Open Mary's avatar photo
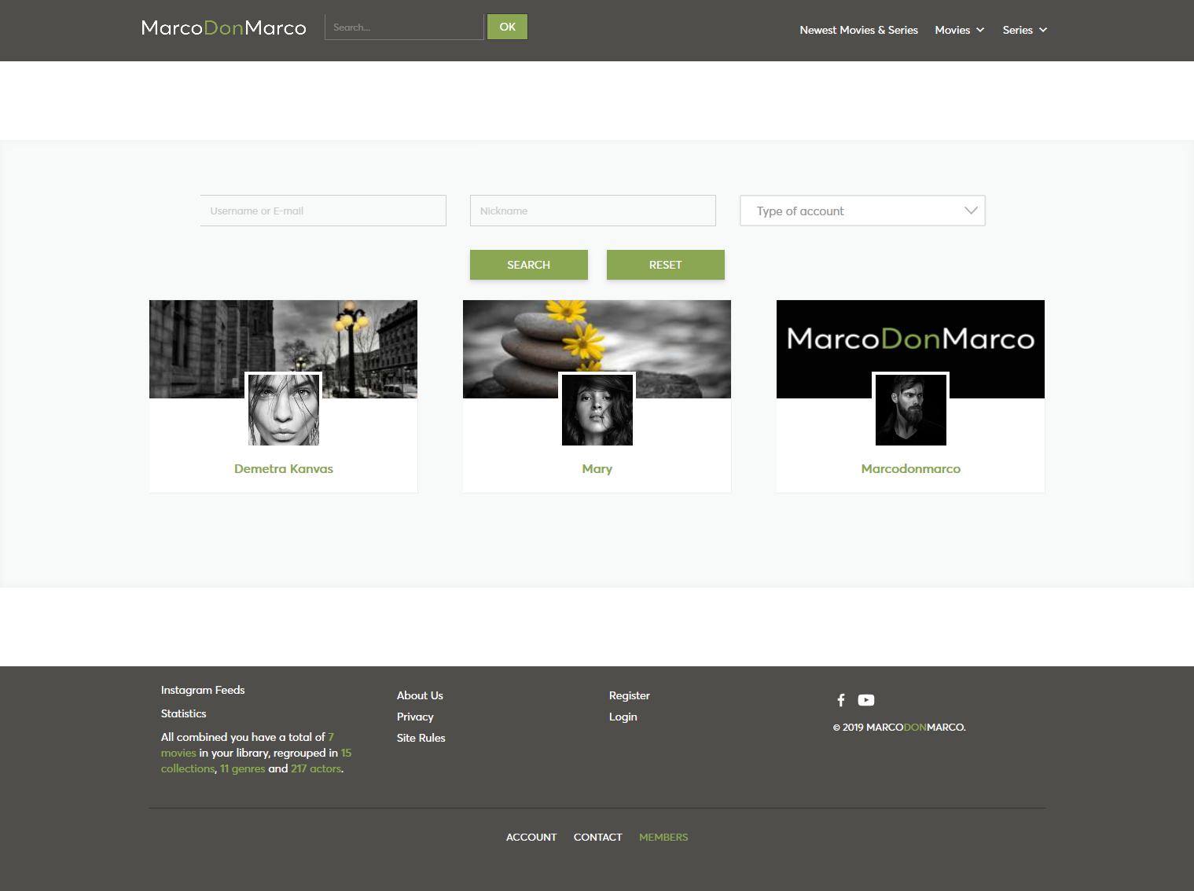This screenshot has width=1194, height=891. [x=597, y=409]
